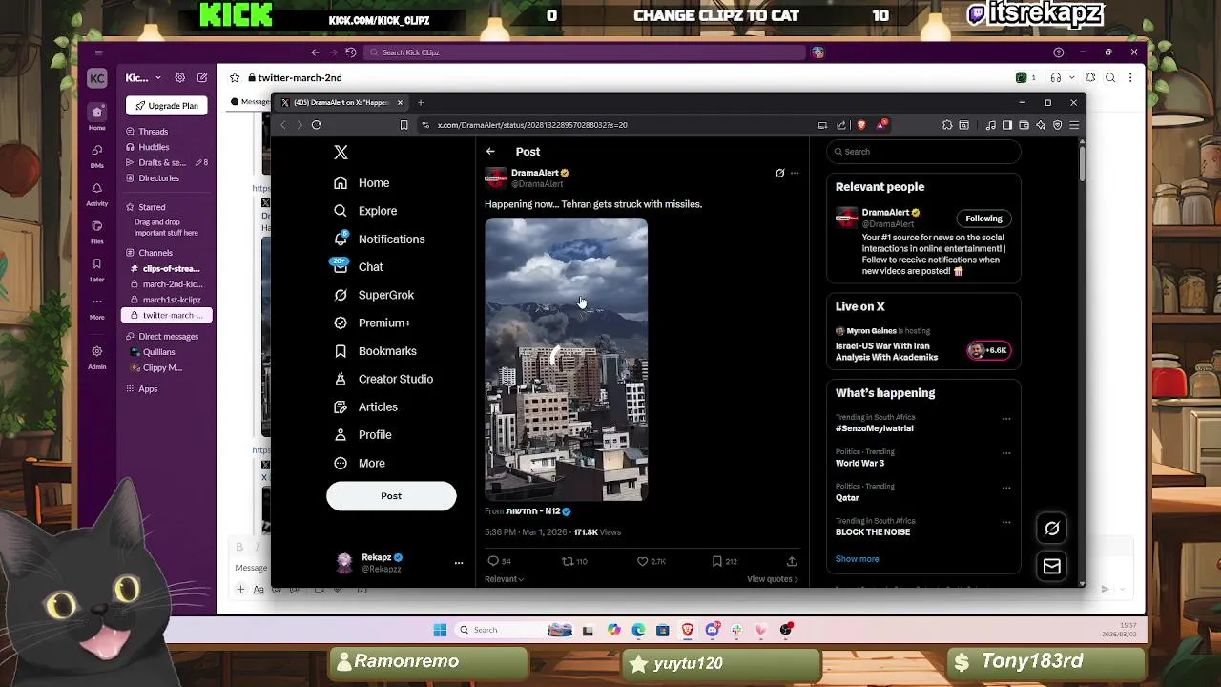Open floating messages envelope button
The image size is (1221, 687).
tap(1052, 567)
